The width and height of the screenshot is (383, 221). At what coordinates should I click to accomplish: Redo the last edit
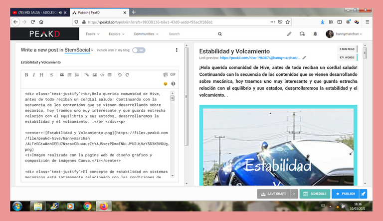pyautogui.click(x=127, y=75)
